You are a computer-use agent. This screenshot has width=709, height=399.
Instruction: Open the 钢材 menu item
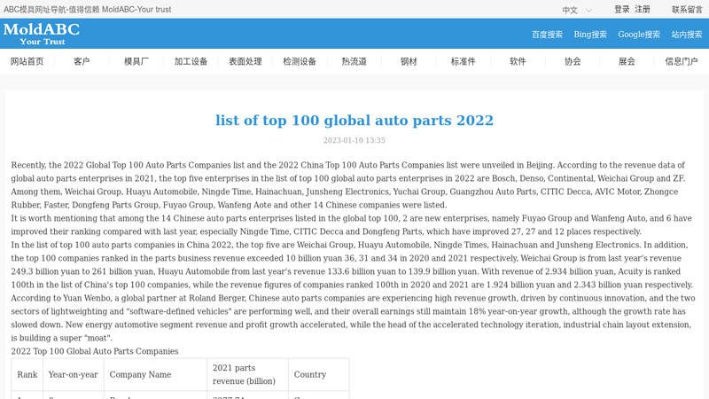tap(409, 61)
